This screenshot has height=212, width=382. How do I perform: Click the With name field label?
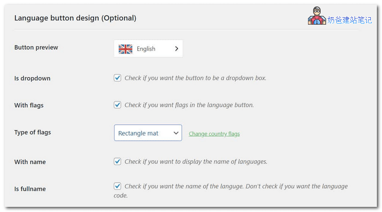tap(30, 162)
